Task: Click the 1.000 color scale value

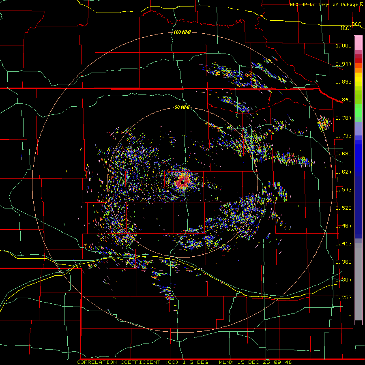Action: [344, 45]
